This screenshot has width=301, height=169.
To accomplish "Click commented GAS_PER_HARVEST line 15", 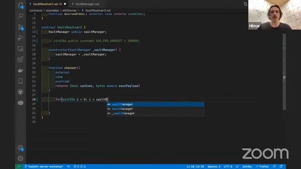I will pyautogui.click(x=94, y=41).
